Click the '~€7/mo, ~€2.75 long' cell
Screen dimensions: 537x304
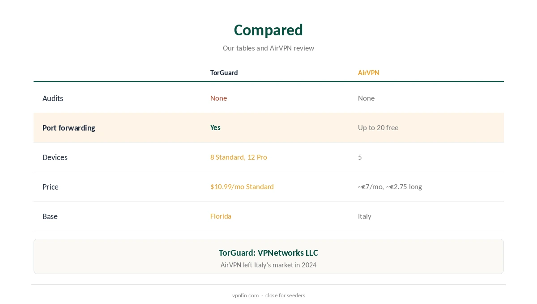[390, 186]
